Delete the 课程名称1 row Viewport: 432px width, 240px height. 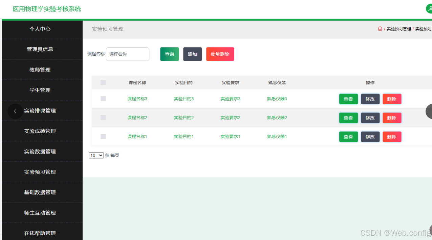click(x=392, y=137)
